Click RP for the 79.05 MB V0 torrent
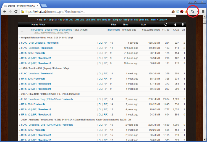 coord(105,109)
